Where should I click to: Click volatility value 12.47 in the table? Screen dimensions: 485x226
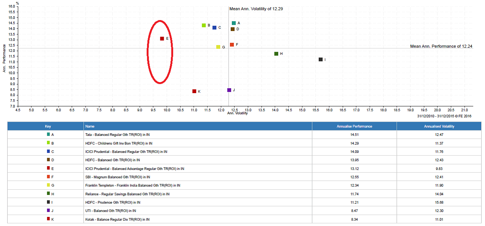click(439, 135)
